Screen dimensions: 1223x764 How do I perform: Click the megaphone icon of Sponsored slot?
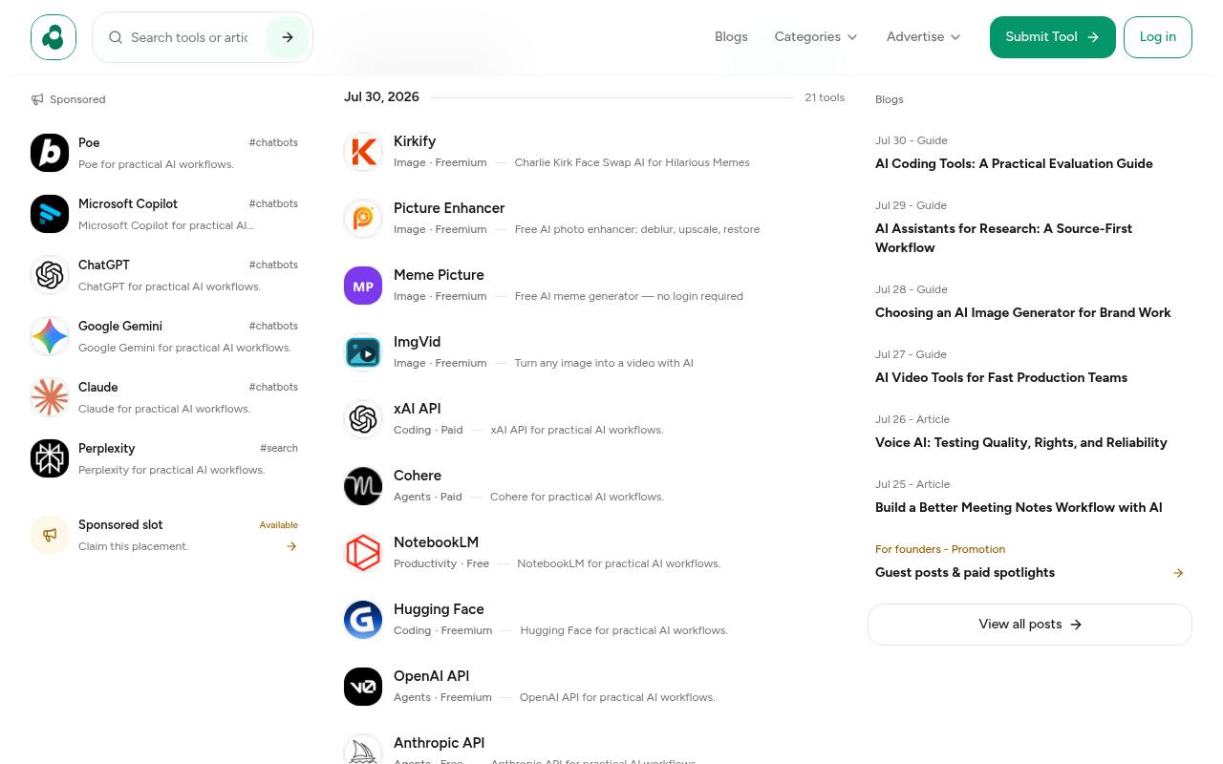click(x=50, y=535)
